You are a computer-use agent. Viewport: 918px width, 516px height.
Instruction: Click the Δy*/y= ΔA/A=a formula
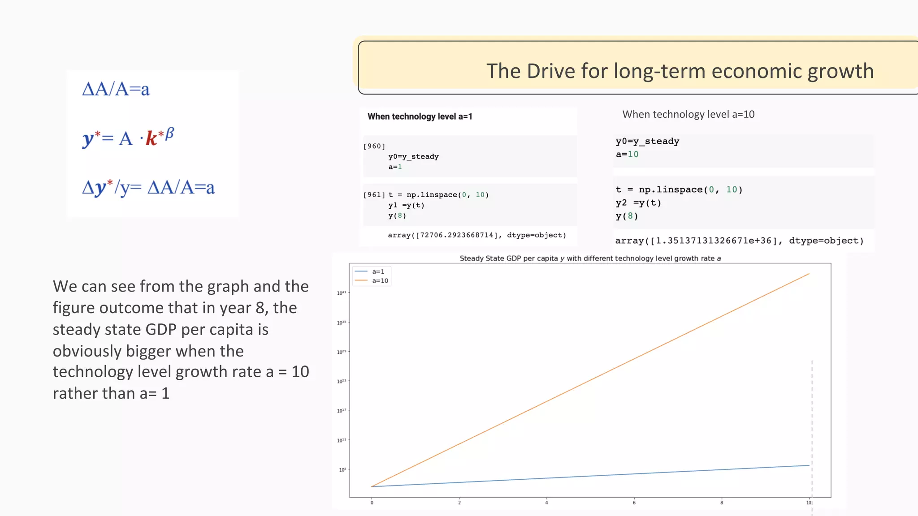coord(148,187)
